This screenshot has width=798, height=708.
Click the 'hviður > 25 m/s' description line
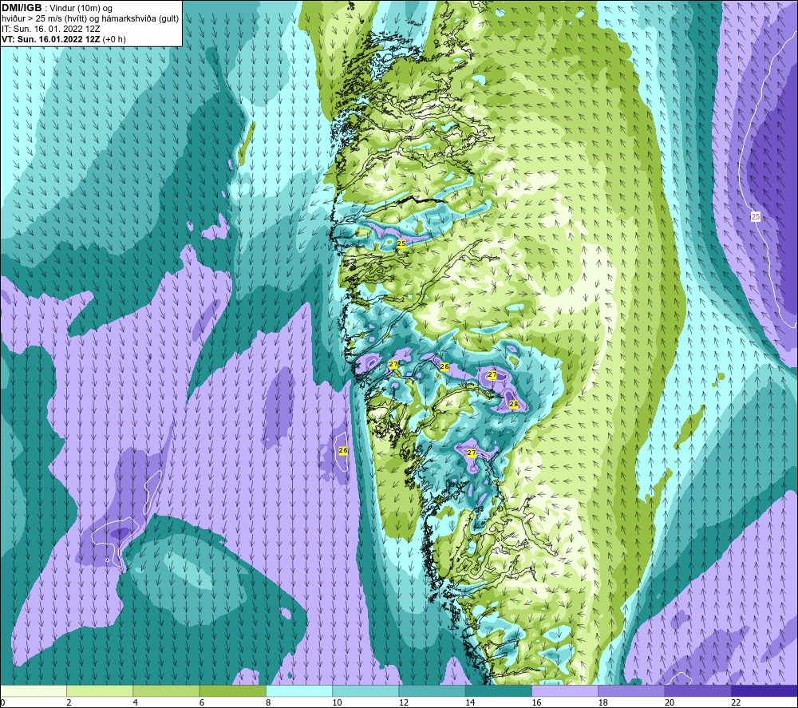click(x=90, y=18)
